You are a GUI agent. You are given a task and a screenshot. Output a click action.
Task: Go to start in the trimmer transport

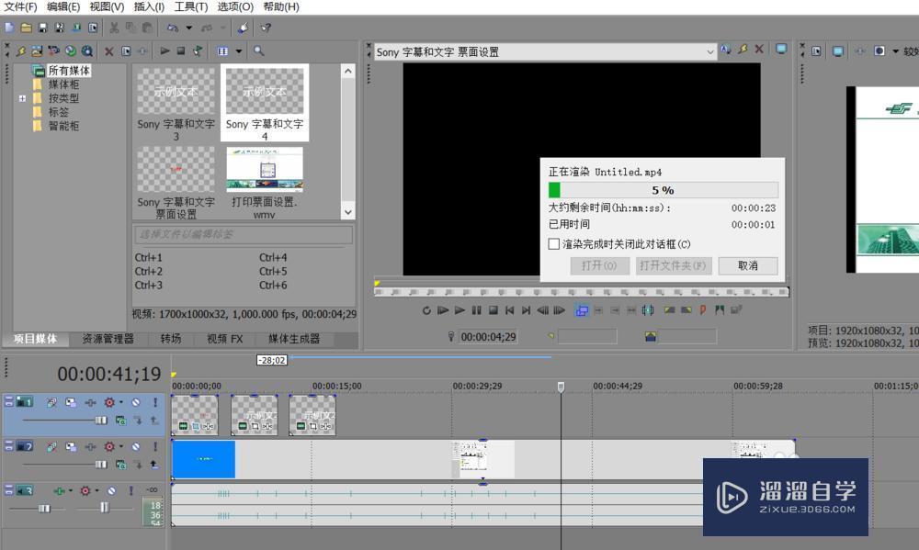510,310
